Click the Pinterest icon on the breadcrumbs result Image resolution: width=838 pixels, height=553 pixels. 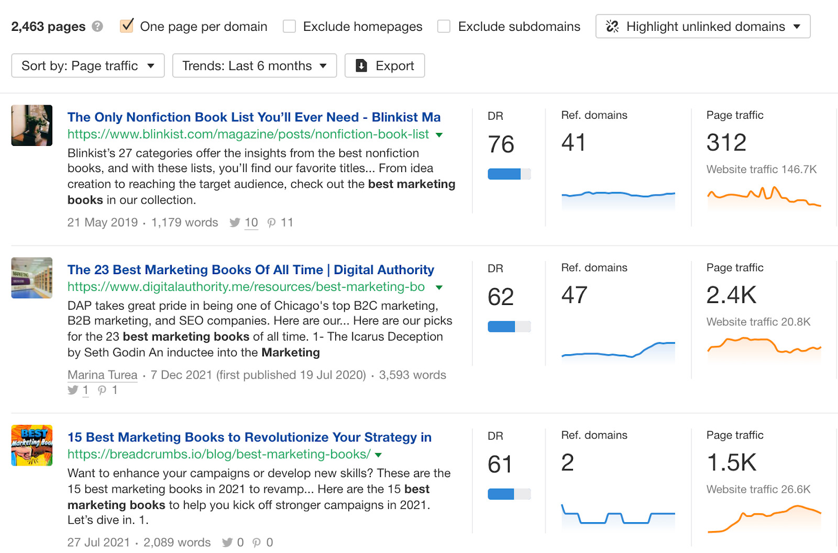[x=257, y=543]
